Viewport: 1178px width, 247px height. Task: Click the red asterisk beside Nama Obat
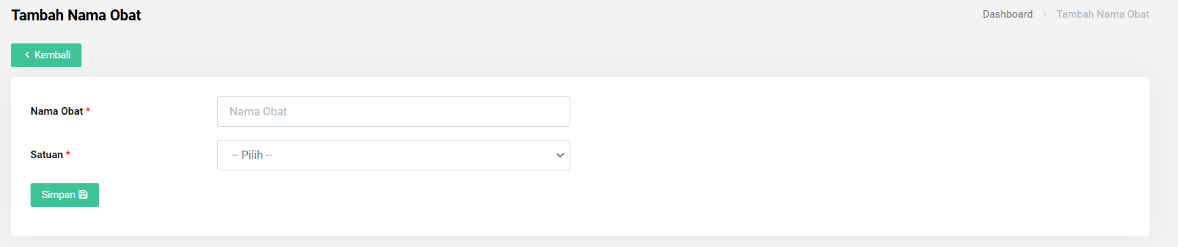pos(88,111)
